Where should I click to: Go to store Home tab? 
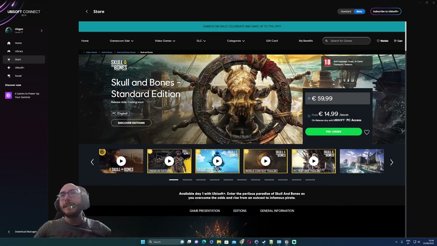tap(85, 41)
